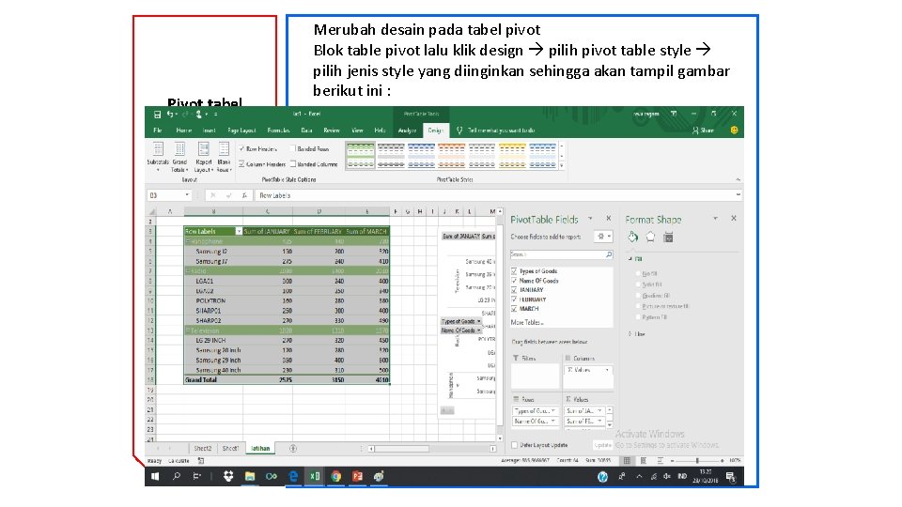Viewport: 902px width, 507px height.
Task: Toggle the Row Headers checkbox
Action: 241,149
